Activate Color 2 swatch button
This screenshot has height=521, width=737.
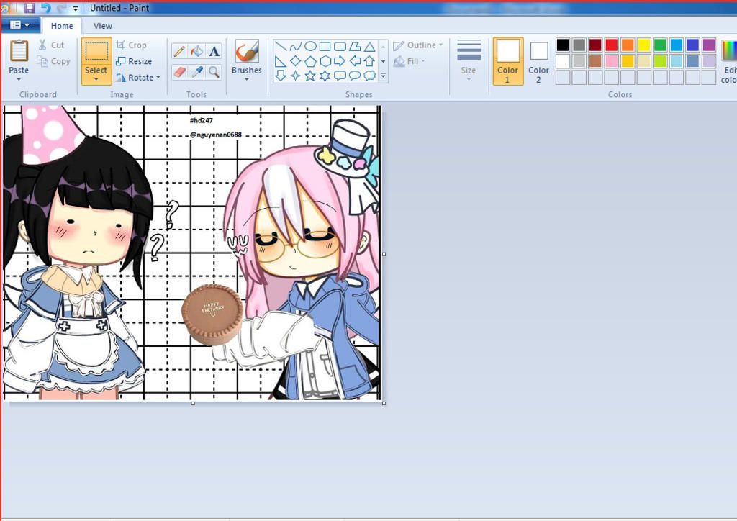click(538, 62)
